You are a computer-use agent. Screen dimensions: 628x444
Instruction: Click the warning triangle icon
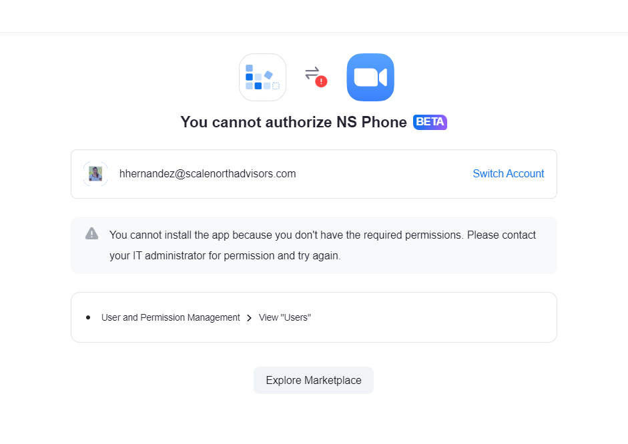(x=91, y=233)
